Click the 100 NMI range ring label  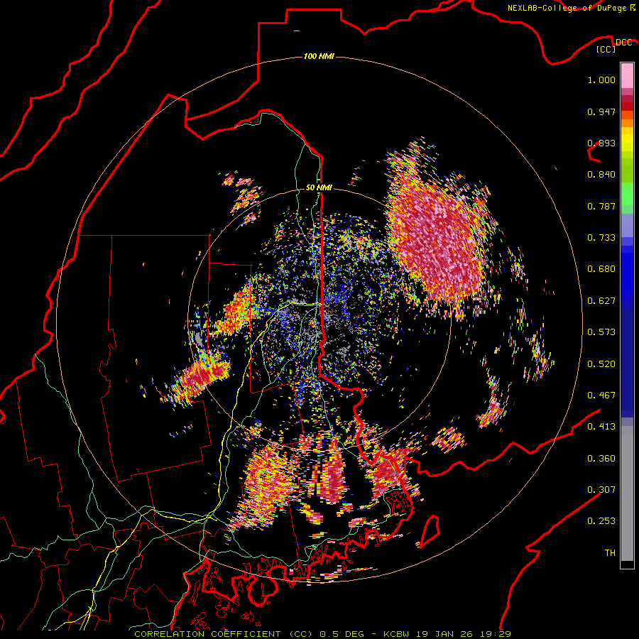(319, 56)
